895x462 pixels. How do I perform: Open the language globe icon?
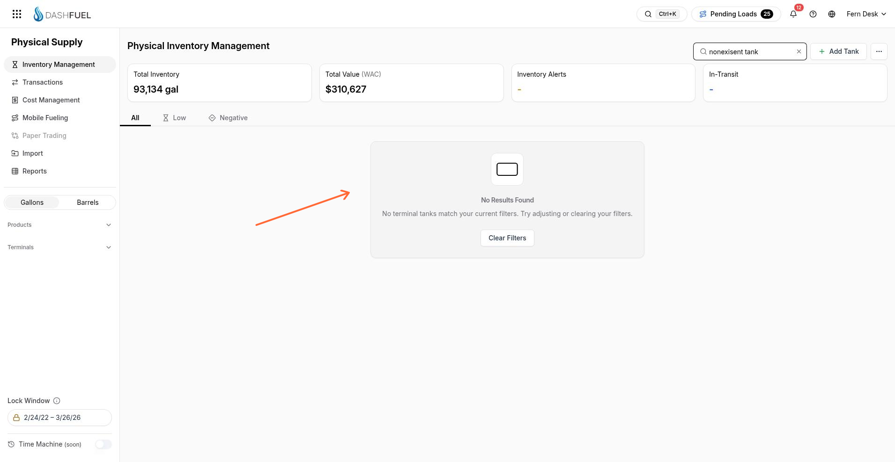pyautogui.click(x=832, y=14)
